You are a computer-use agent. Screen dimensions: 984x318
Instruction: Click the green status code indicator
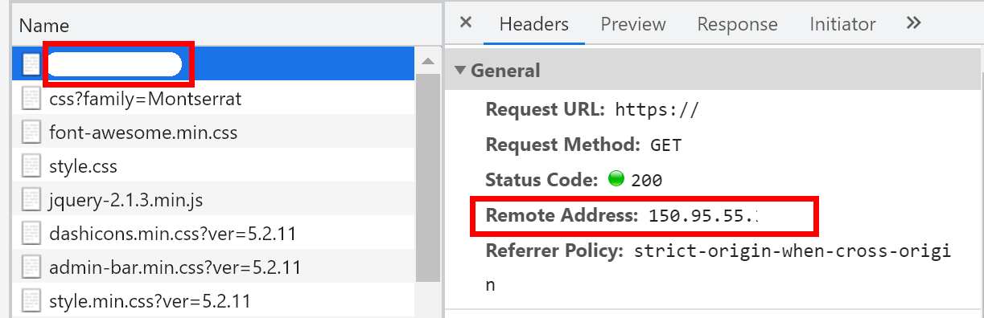[616, 179]
